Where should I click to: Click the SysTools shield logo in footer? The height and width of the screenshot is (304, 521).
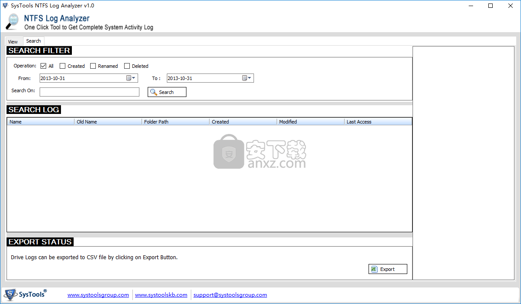point(10,294)
